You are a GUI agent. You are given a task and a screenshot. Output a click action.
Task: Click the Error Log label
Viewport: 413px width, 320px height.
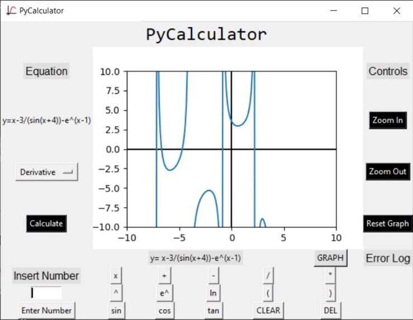(x=388, y=258)
